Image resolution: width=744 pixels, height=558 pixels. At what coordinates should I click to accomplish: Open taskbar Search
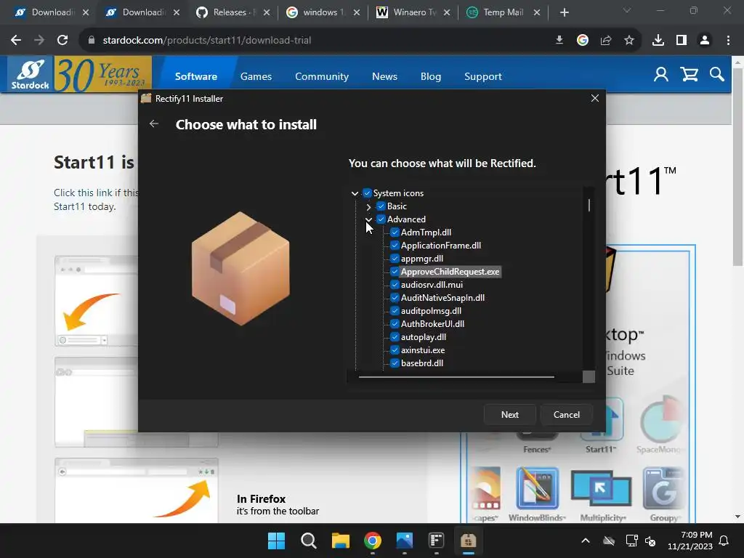pyautogui.click(x=308, y=541)
